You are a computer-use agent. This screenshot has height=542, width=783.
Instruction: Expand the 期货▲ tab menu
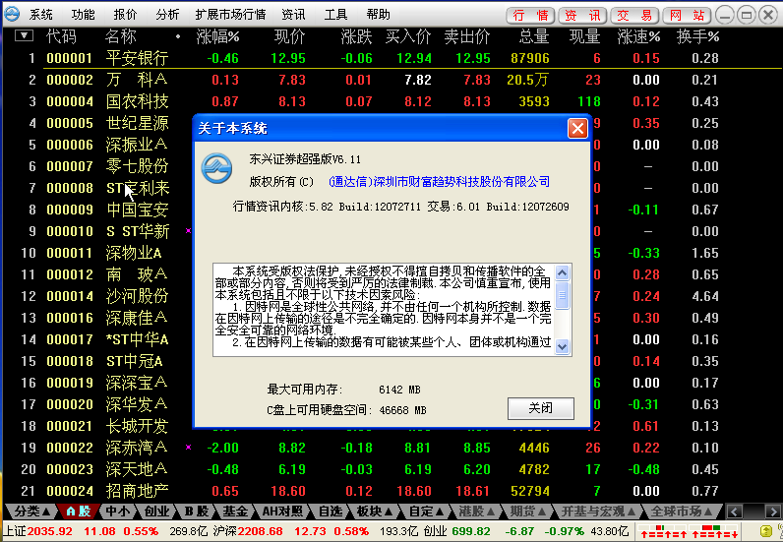(528, 512)
